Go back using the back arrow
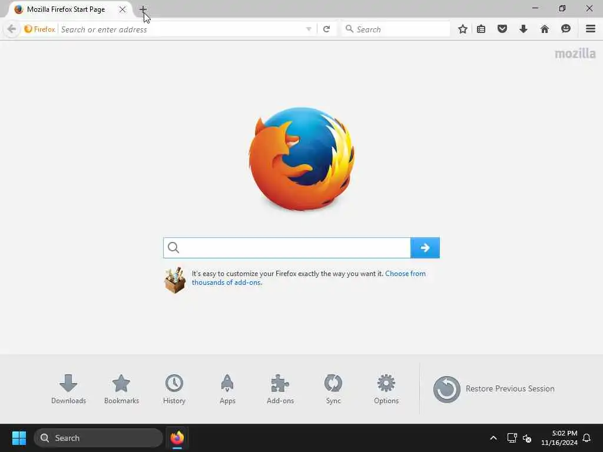 (12, 29)
